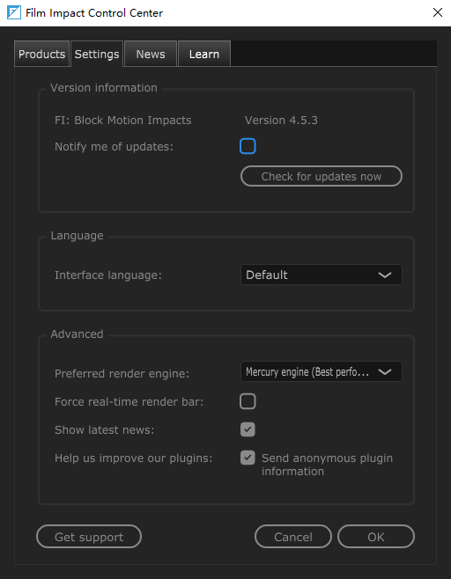This screenshot has width=451, height=579.
Task: Uncheck the Show latest news checkbox
Action: point(248,429)
